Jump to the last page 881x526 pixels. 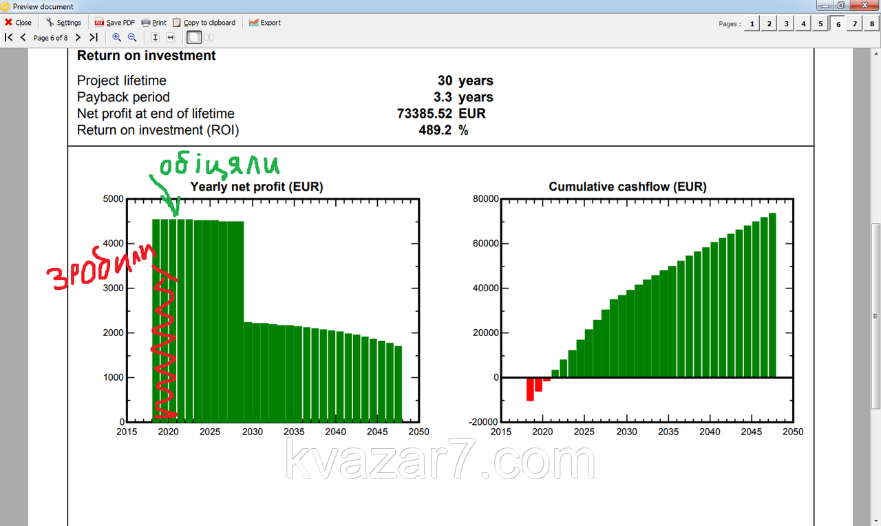[x=93, y=37]
